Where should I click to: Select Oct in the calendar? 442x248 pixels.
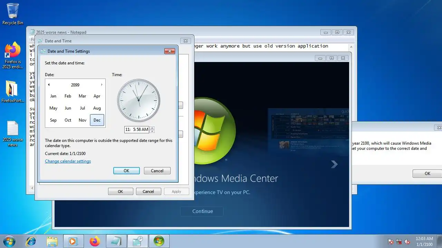pos(68,120)
